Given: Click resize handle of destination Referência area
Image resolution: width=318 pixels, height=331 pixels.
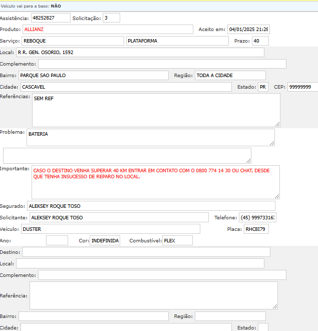Looking at the screenshot, I should [275, 306].
